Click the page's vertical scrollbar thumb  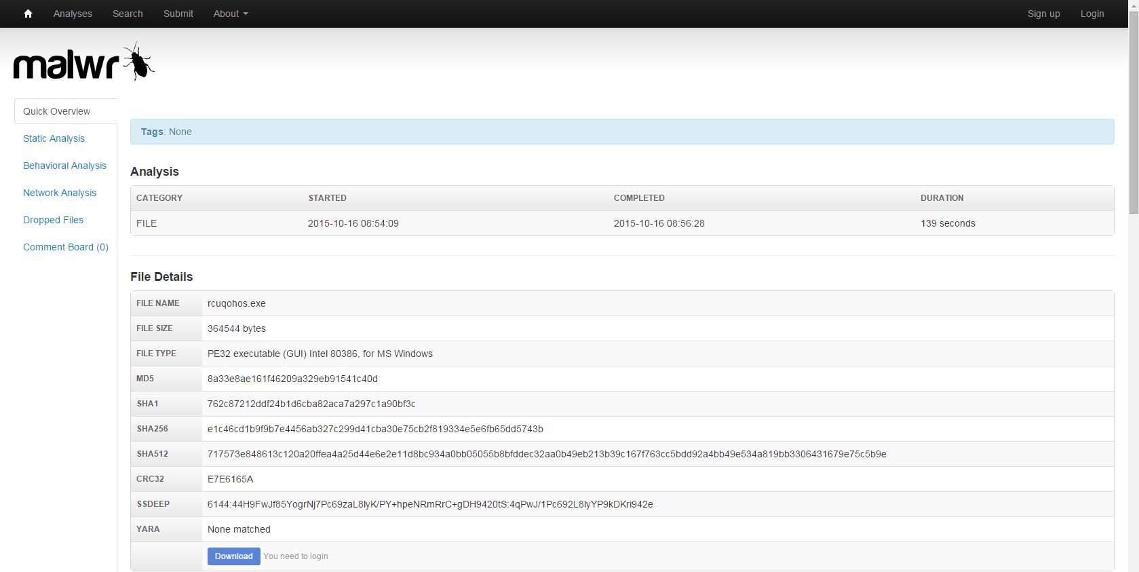pyautogui.click(x=1134, y=112)
